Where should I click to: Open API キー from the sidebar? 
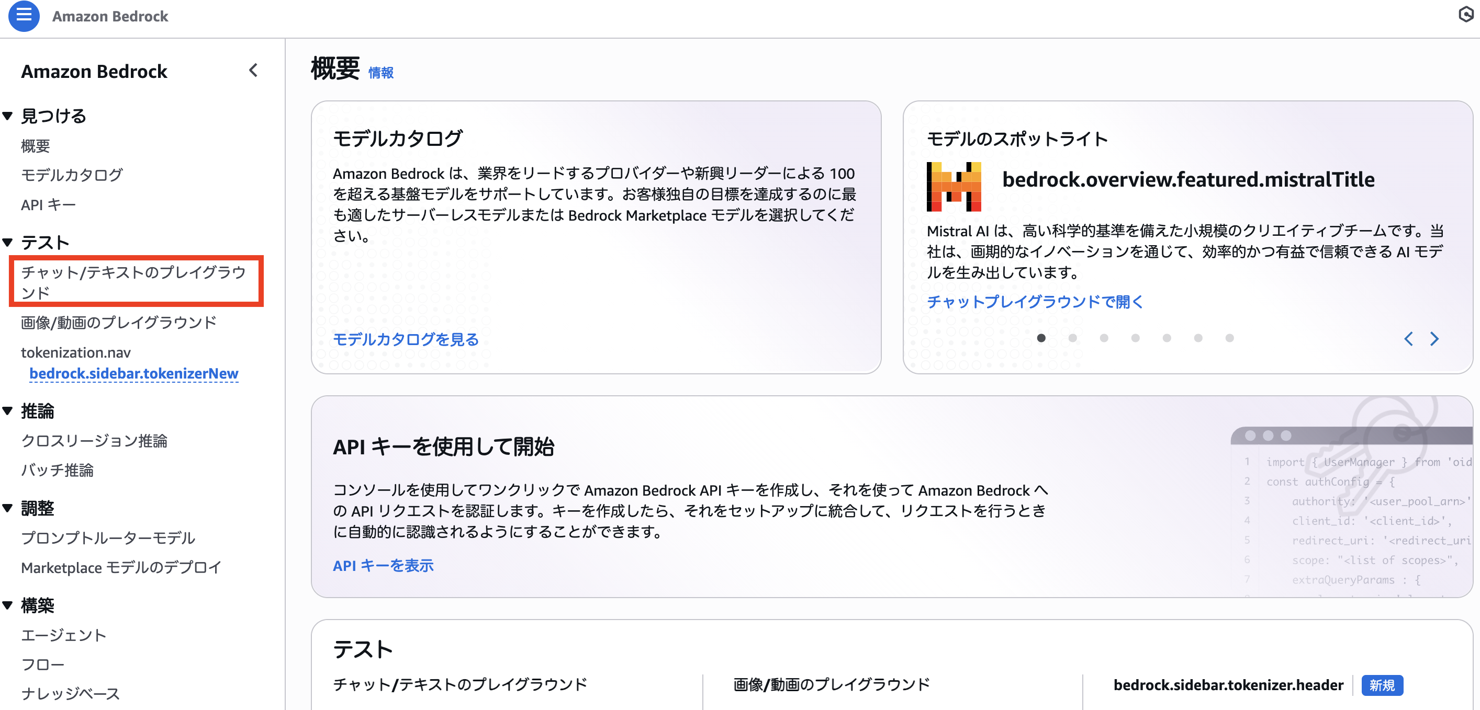click(48, 204)
